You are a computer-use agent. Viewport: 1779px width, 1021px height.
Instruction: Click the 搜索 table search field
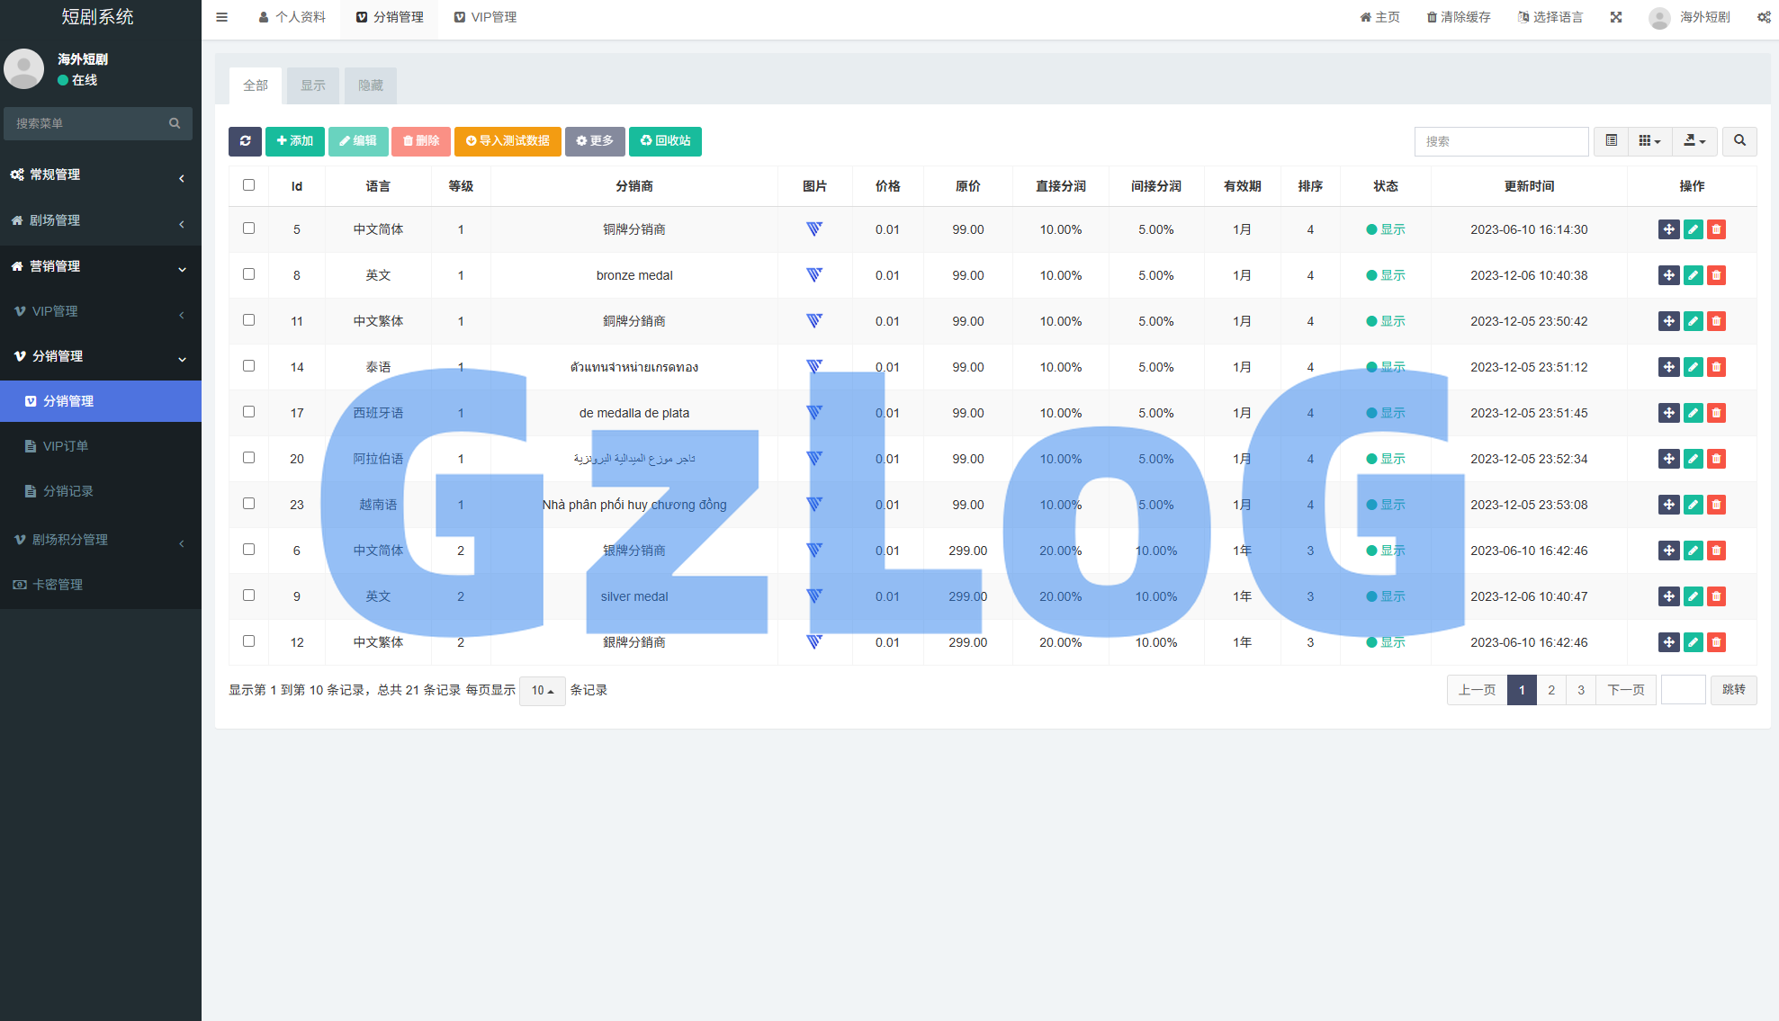(1500, 141)
